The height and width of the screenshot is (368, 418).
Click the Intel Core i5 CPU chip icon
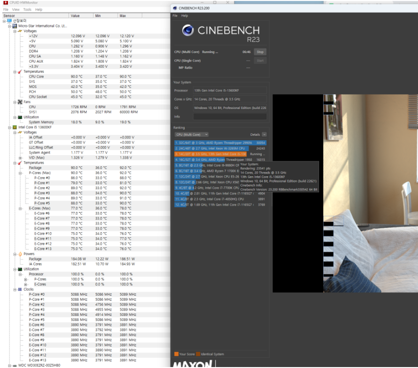[x=15, y=127]
